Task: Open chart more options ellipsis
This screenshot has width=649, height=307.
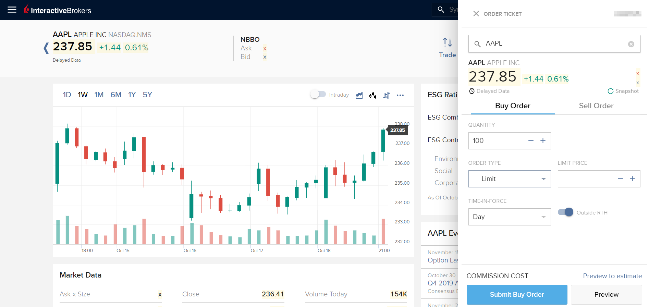Action: 400,95
